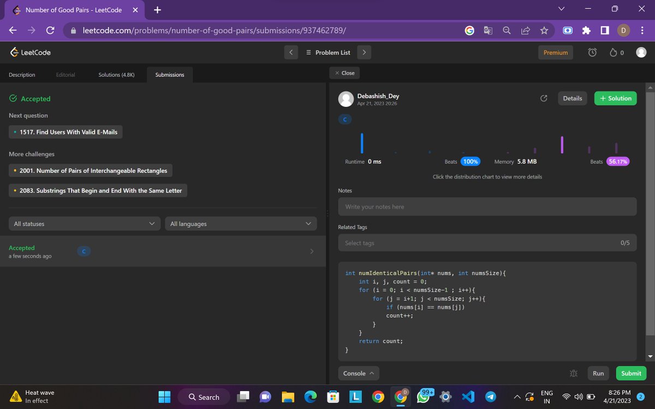This screenshot has width=655, height=409.
Task: Click the debug bug icon near Run
Action: tap(573, 374)
